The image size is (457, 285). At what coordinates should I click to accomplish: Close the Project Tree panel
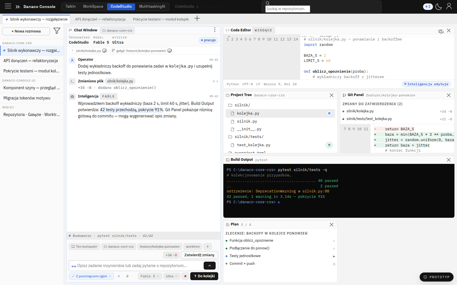coord(332,95)
